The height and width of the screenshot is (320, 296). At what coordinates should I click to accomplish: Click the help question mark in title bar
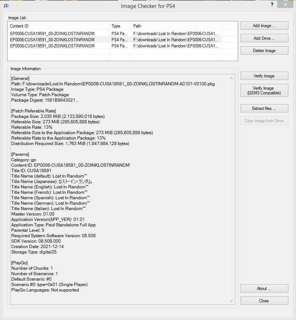[x=272, y=4]
